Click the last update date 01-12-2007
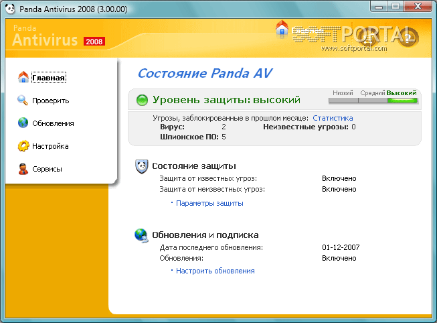The width and height of the screenshot is (437, 323). 341,247
